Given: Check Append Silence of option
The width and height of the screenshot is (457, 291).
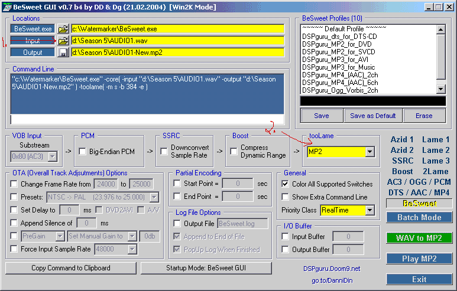Looking at the screenshot, I should [x=14, y=223].
